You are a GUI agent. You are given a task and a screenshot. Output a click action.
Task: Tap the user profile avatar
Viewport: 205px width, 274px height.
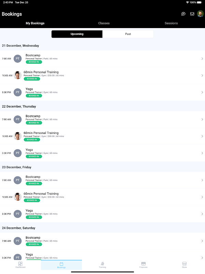pos(200,14)
